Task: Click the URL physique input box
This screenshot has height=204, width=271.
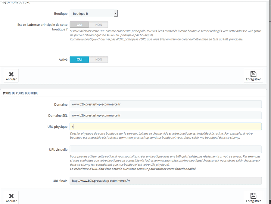Action: (x=166, y=126)
